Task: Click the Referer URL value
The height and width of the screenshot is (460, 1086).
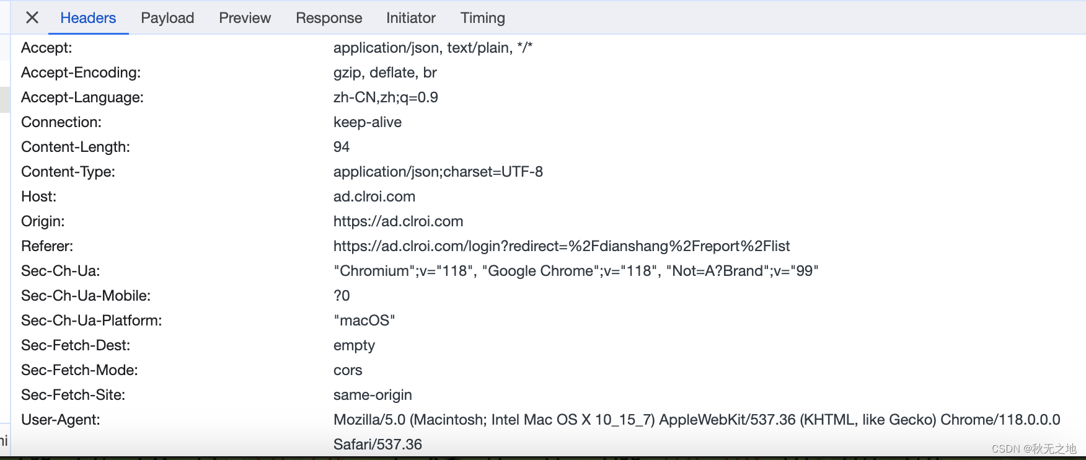Action: [x=561, y=246]
